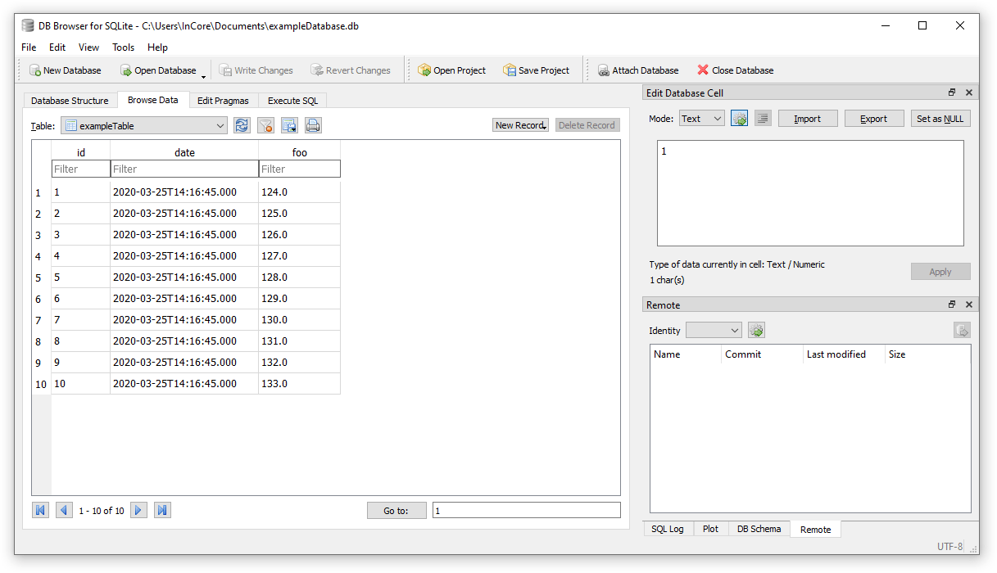Click the foo column Filter field
Viewport: 997px width, 573px height.
(300, 169)
